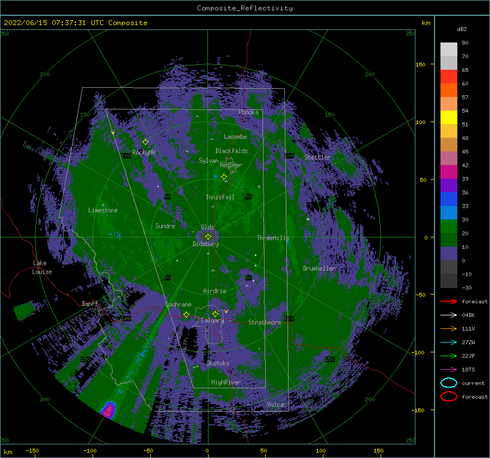Click the 04DK legend text
The height and width of the screenshot is (458, 490).
(x=468, y=315)
